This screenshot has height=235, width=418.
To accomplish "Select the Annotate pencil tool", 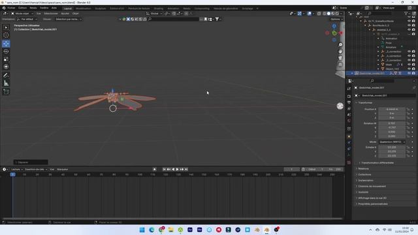I will click(6, 75).
